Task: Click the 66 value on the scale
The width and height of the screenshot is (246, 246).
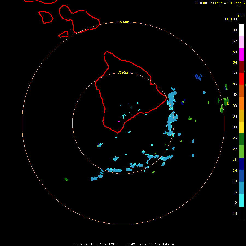Action: (235, 30)
